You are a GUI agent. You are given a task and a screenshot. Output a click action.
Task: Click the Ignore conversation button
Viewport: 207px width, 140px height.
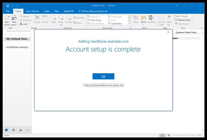tap(25, 16)
